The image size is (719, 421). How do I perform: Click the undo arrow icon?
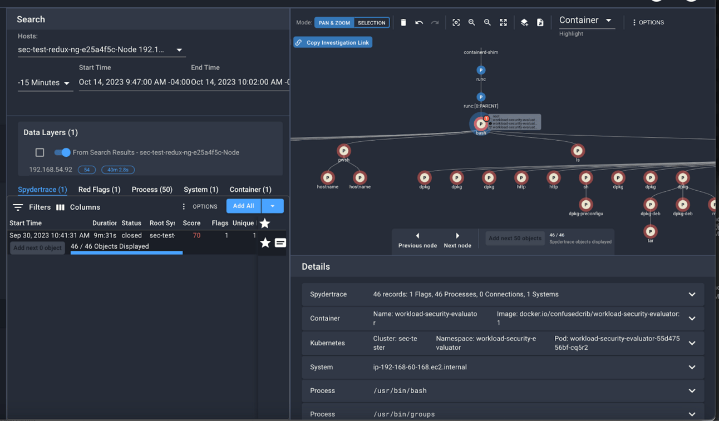(419, 23)
